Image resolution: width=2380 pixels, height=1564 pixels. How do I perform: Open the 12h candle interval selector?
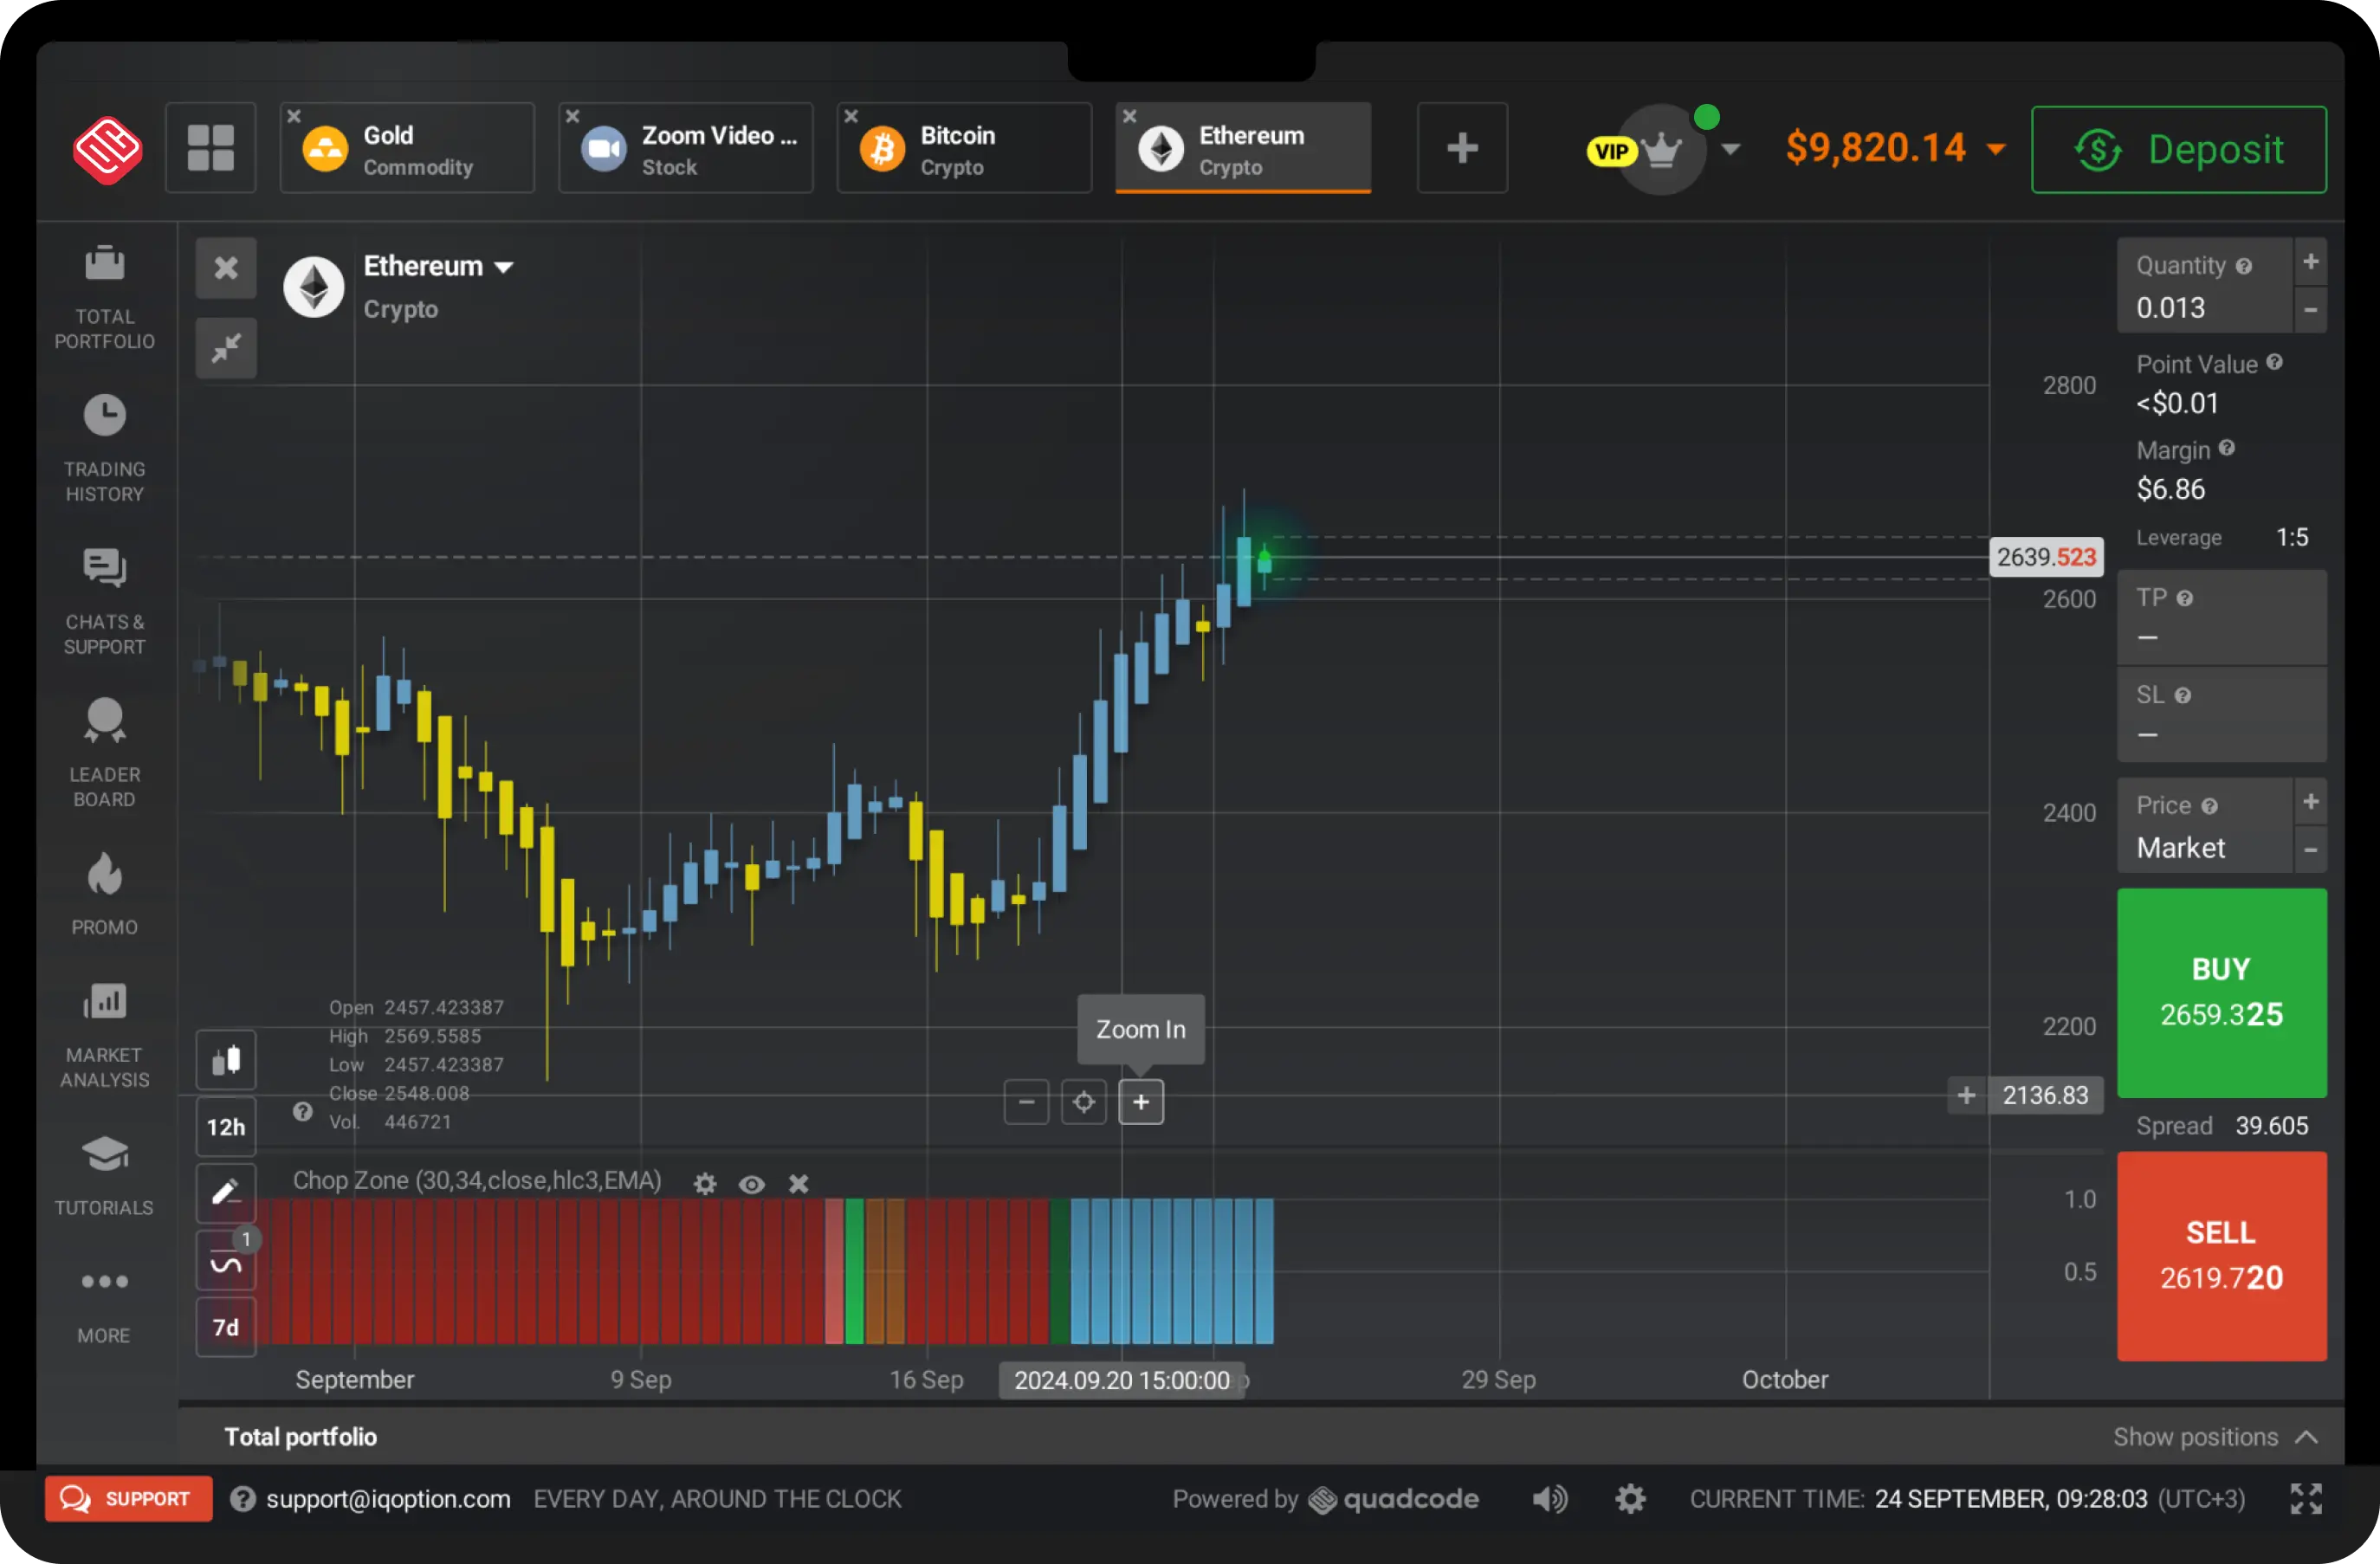pos(226,1127)
